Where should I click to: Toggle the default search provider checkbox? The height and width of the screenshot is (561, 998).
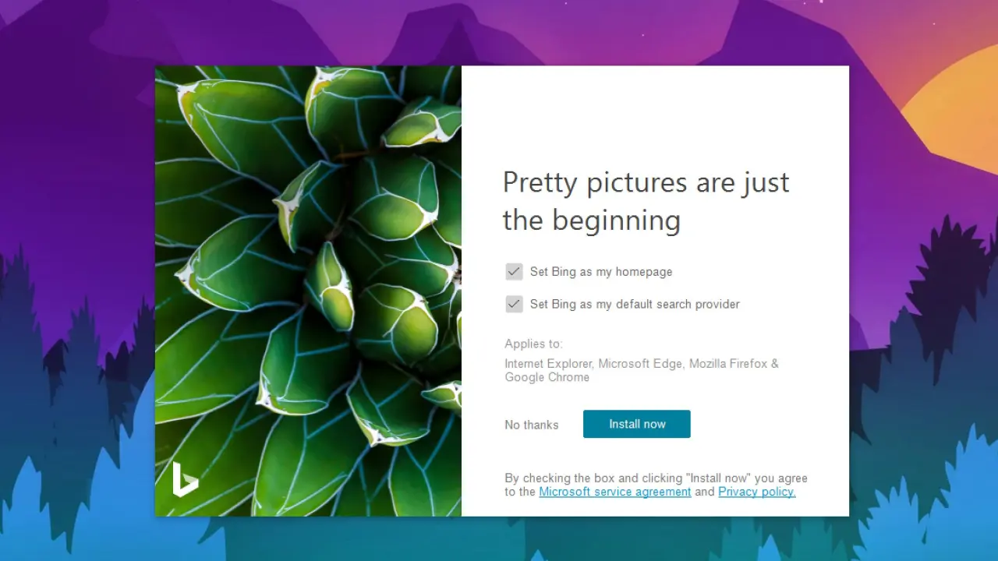tap(514, 304)
